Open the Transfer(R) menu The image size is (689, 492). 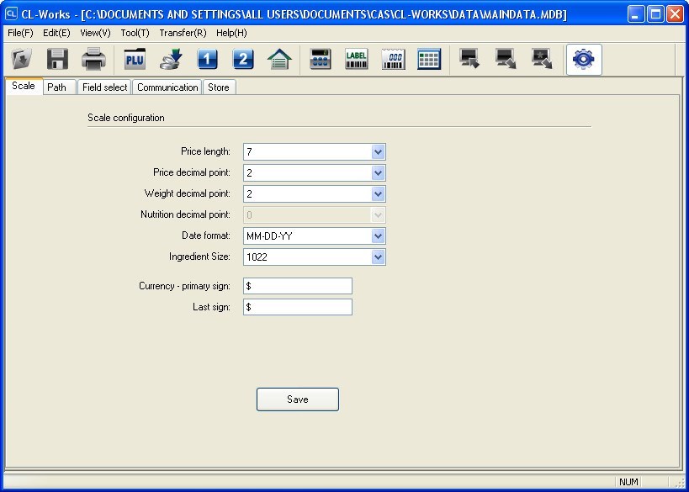(183, 33)
